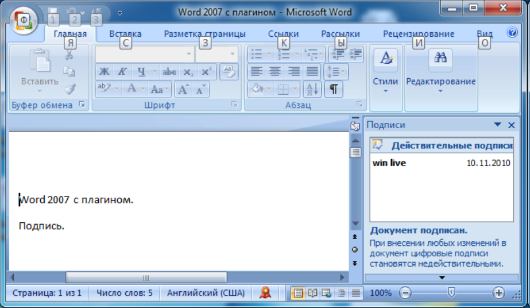The width and height of the screenshot is (530, 308).
Task: Click the zoom in plus button
Action: click(499, 293)
